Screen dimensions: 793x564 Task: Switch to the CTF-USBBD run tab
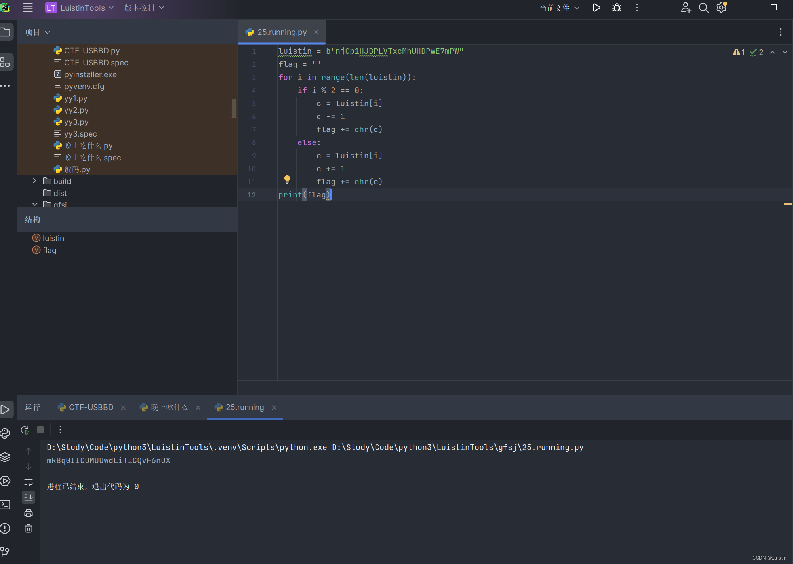(x=90, y=407)
